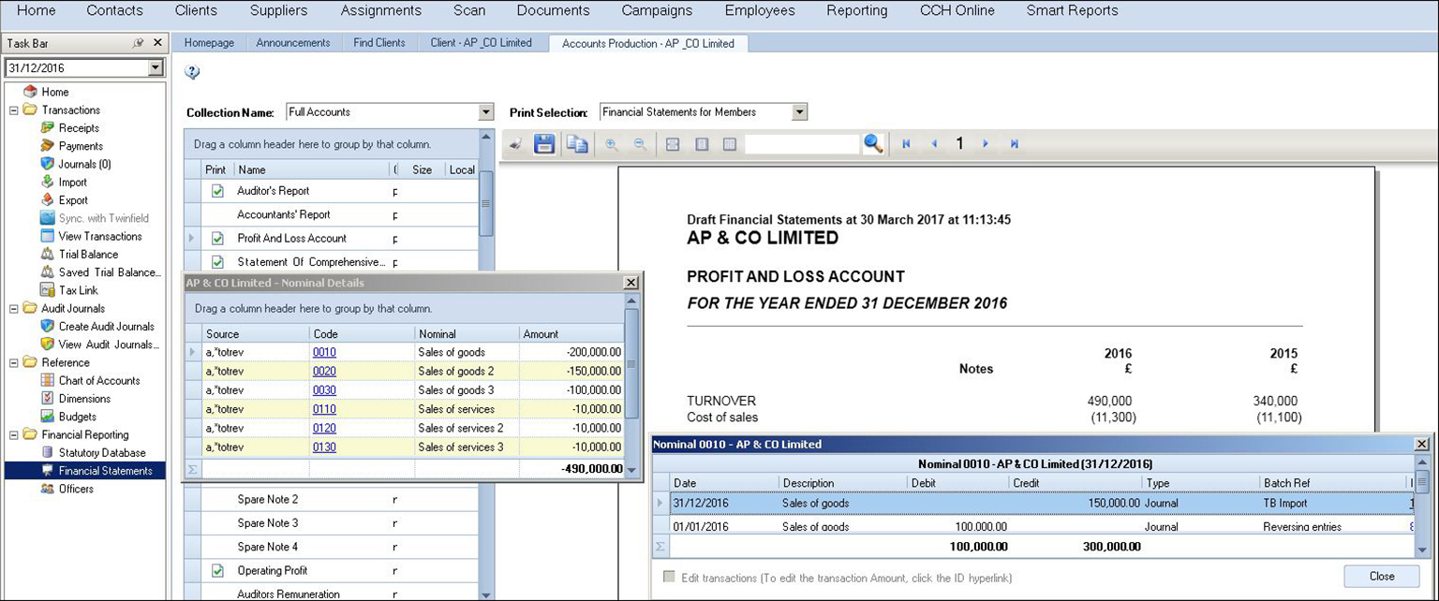Screen dimensions: 1439x601
Task: Open the Print Selection dropdown
Action: pos(799,112)
